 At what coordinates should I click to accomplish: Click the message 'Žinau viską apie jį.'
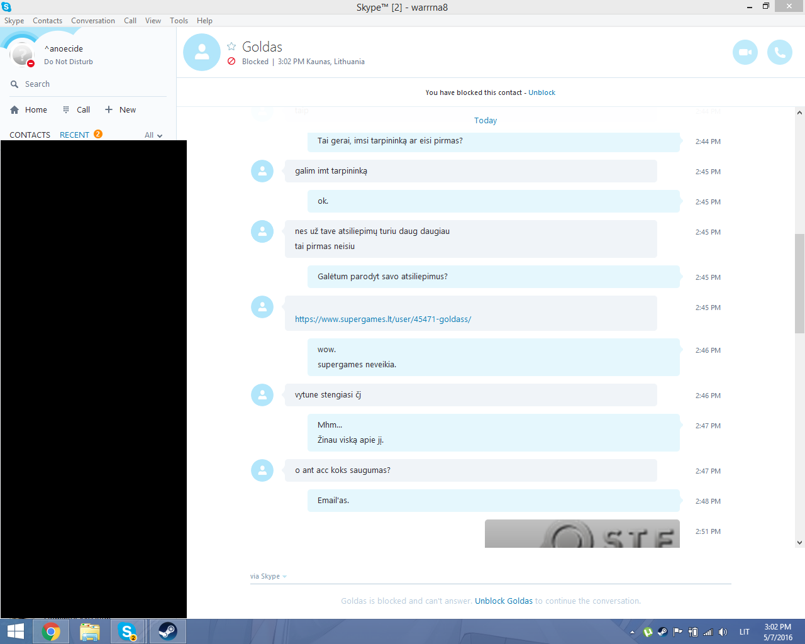tap(351, 440)
